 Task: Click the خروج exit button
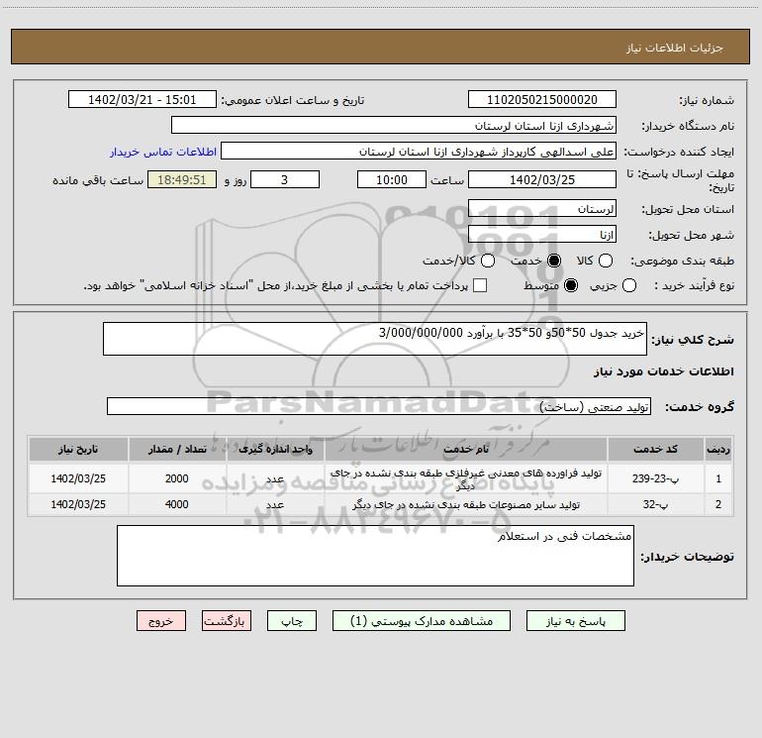[x=161, y=621]
